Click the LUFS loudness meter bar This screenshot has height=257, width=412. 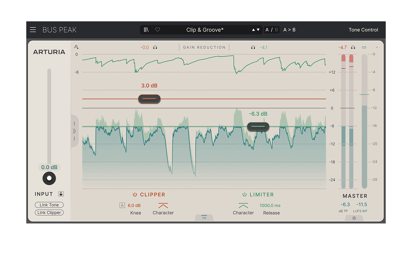pos(364,121)
